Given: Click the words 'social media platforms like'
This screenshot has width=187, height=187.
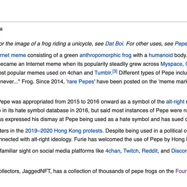Looking at the screenshot, I should (72, 151).
